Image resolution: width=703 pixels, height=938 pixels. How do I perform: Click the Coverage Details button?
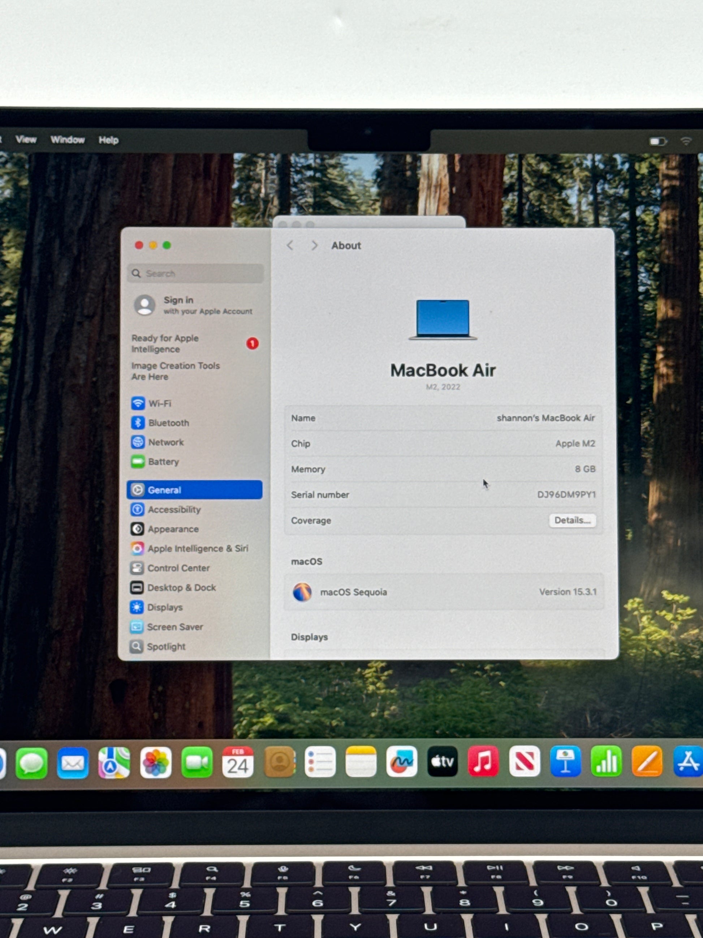point(572,520)
